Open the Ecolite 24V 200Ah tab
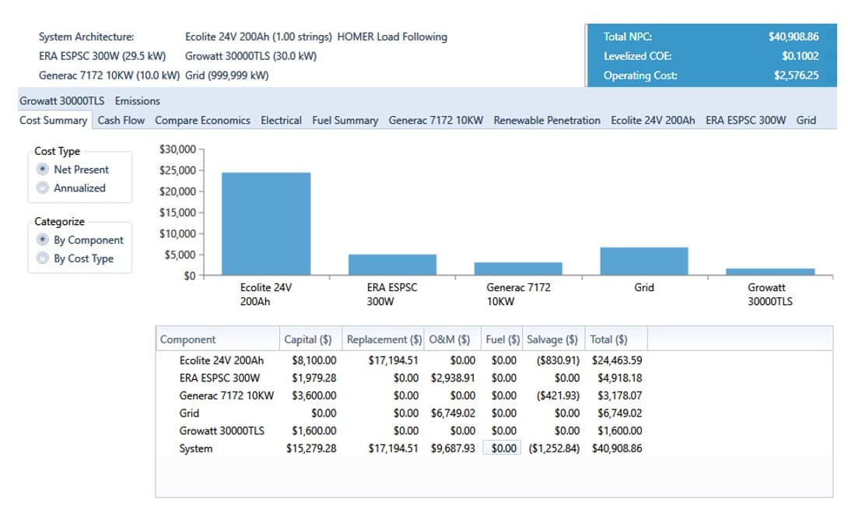The image size is (848, 513). coord(653,120)
